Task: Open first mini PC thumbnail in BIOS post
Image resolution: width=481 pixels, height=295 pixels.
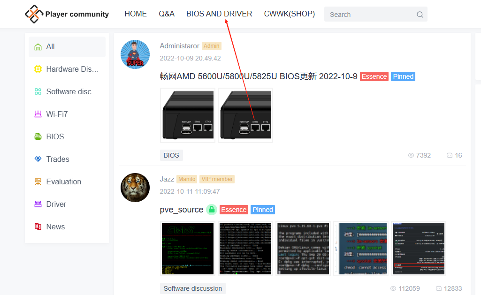Action: 188,115
